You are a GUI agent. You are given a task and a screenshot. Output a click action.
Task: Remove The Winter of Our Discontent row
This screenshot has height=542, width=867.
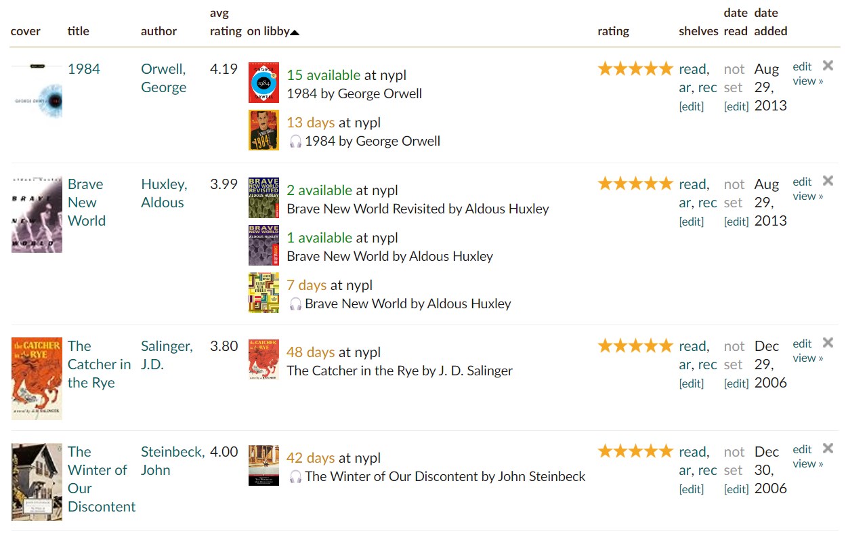point(828,449)
